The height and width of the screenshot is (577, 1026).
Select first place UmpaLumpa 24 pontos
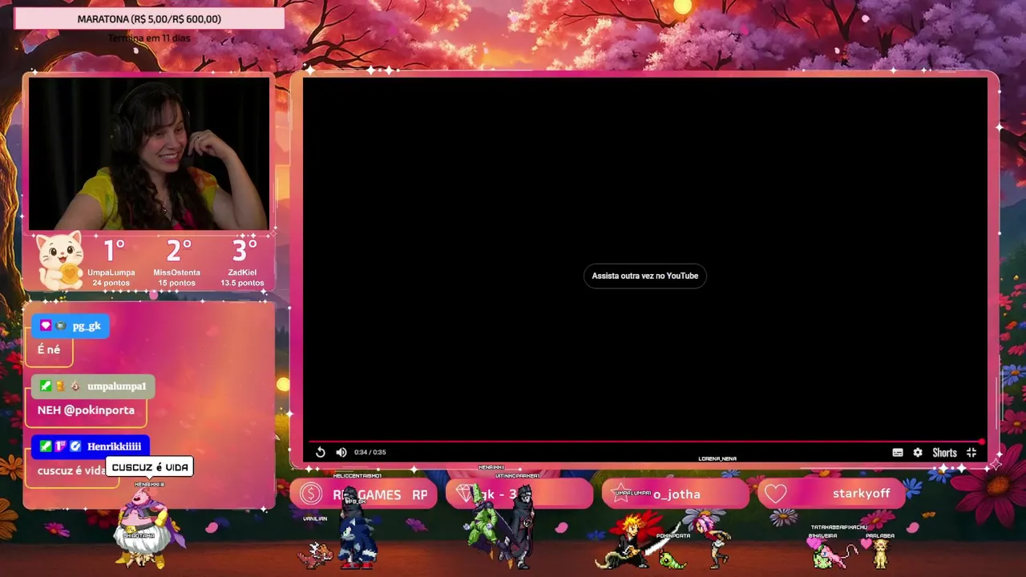pos(111,262)
